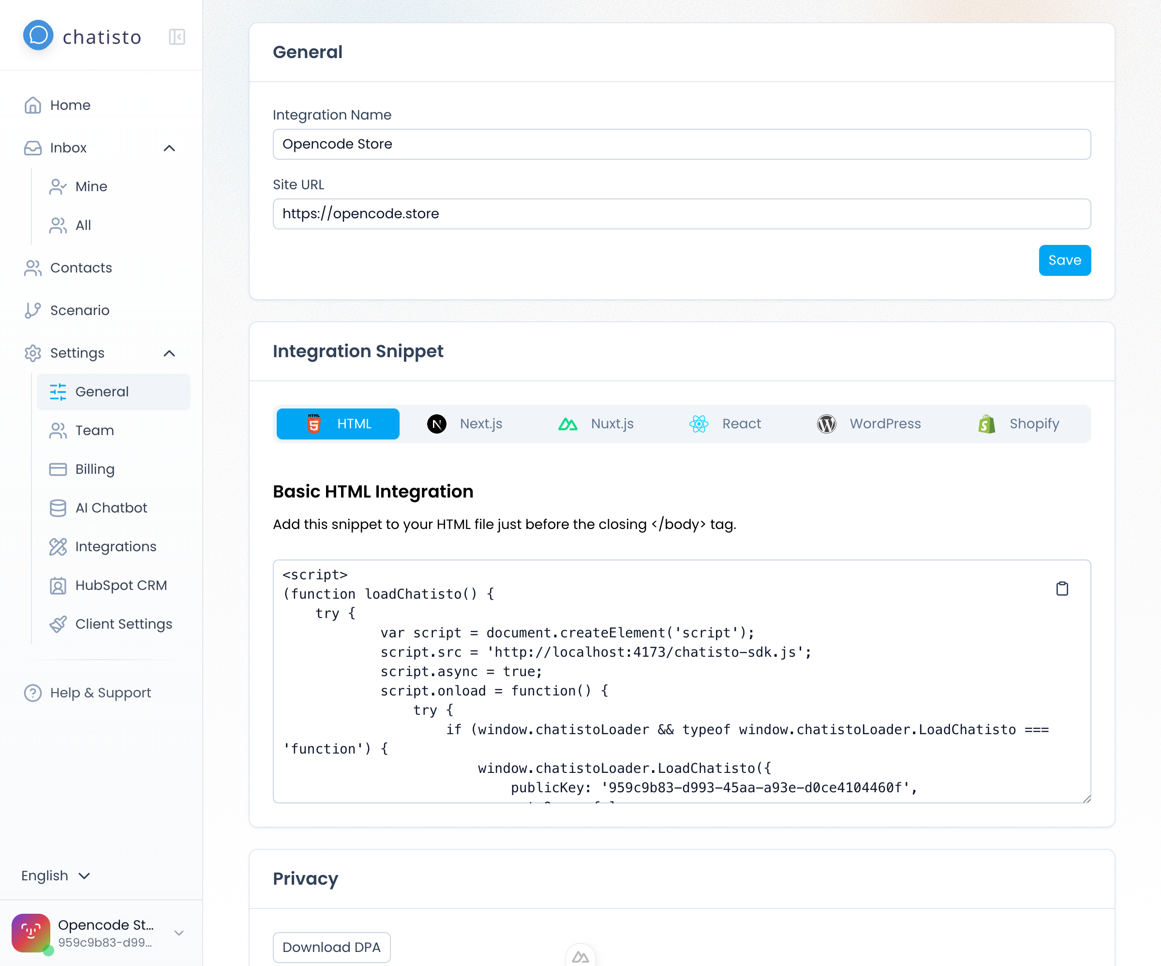1161x966 pixels.
Task: Click the Save button
Action: [x=1064, y=260]
